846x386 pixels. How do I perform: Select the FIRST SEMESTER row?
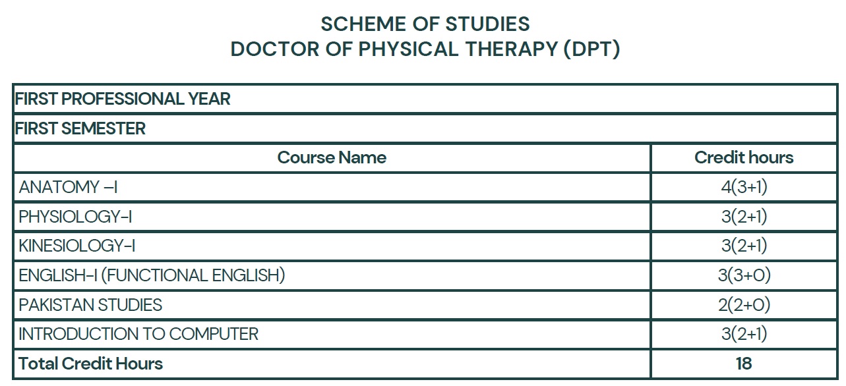point(425,128)
